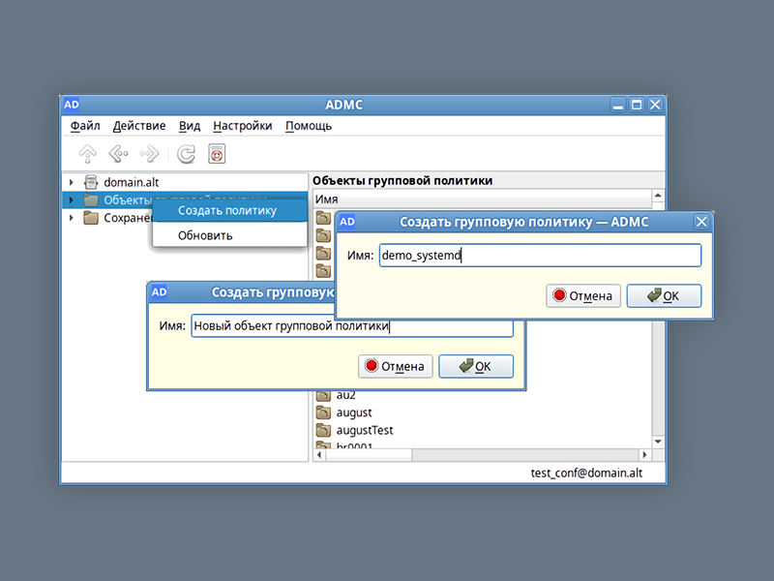Click the folder icon of the Сохранённые tree row

tap(91, 218)
